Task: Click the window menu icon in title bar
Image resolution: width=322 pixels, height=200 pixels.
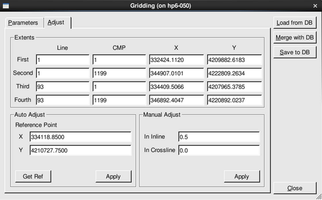Action: point(6,6)
